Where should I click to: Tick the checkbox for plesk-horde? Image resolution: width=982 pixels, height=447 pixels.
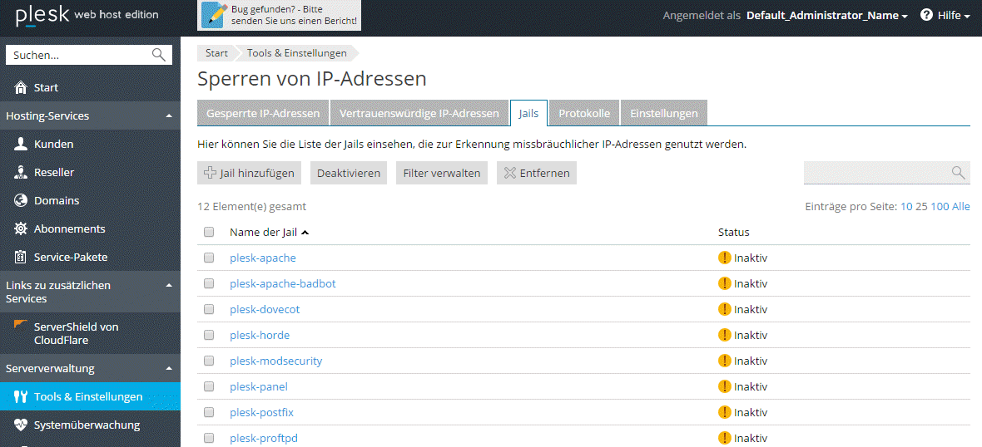tap(209, 335)
